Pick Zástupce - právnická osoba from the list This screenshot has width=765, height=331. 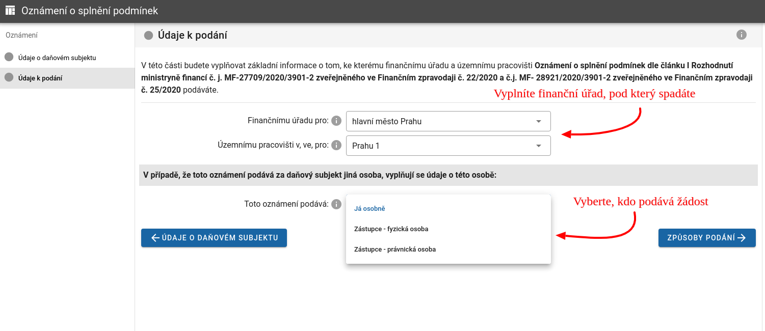point(394,250)
